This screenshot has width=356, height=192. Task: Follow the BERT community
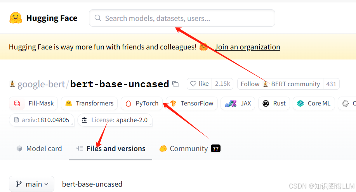[x=280, y=84]
